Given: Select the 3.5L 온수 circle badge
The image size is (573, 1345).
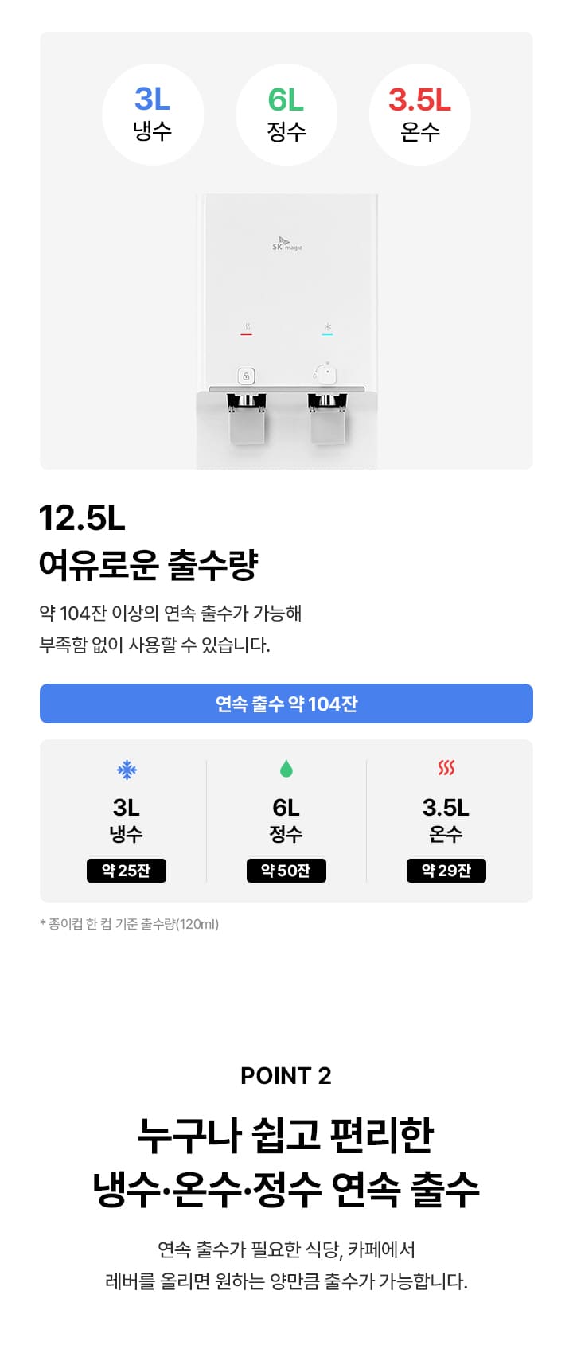Looking at the screenshot, I should tap(419, 115).
